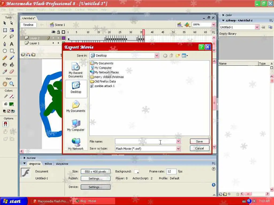This screenshot has height=205, width=274.
Task: Select My Recent Documents in places bar
Action: [76, 70]
